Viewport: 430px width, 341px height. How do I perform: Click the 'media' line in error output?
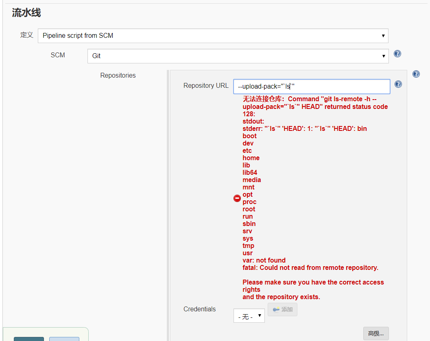coord(252,180)
